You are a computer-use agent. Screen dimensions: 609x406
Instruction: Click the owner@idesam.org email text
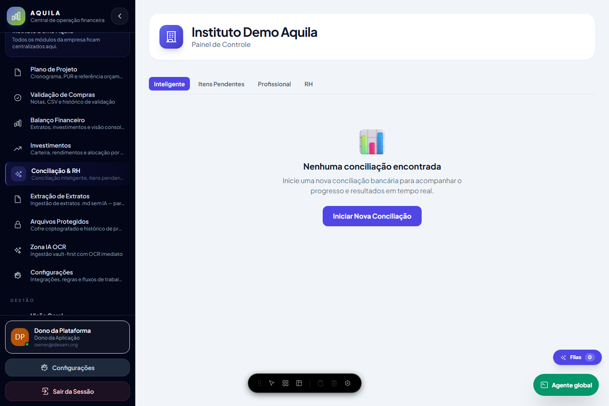tap(56, 345)
